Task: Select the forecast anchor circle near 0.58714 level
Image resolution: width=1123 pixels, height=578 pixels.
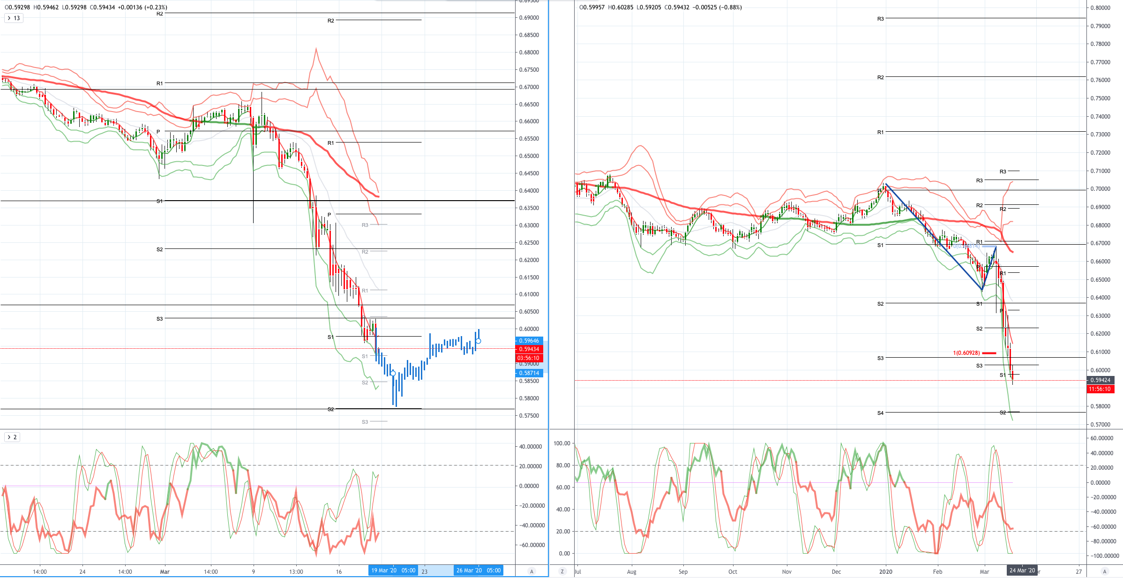Action: tap(393, 374)
